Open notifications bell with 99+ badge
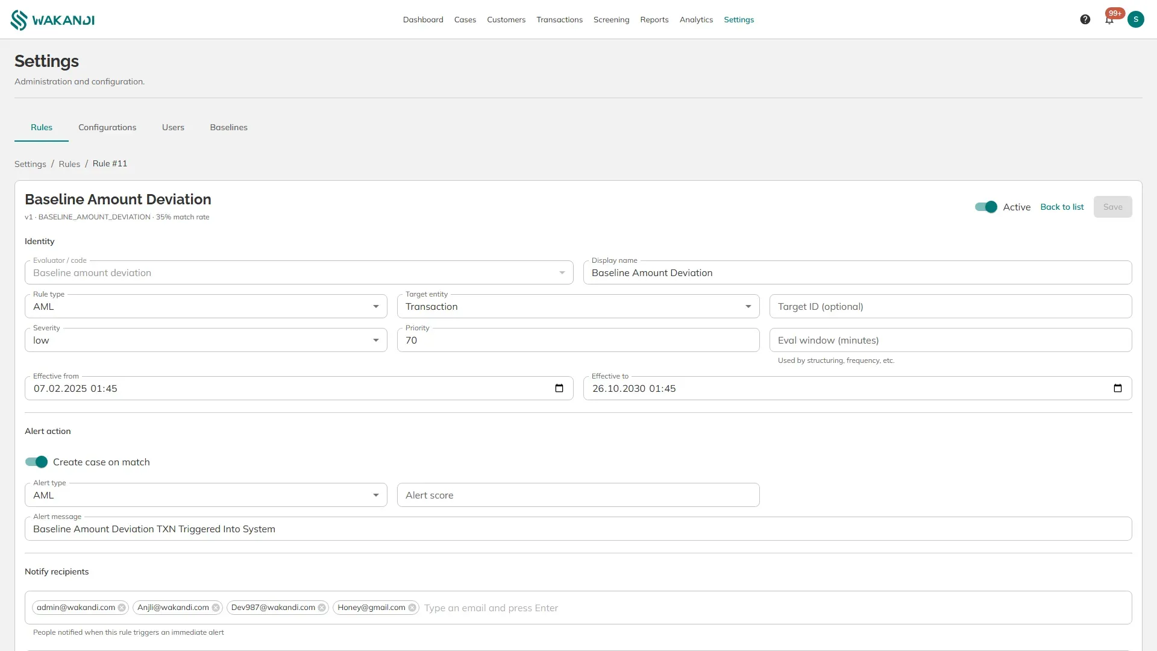Viewport: 1157px width, 651px height. [x=1109, y=19]
